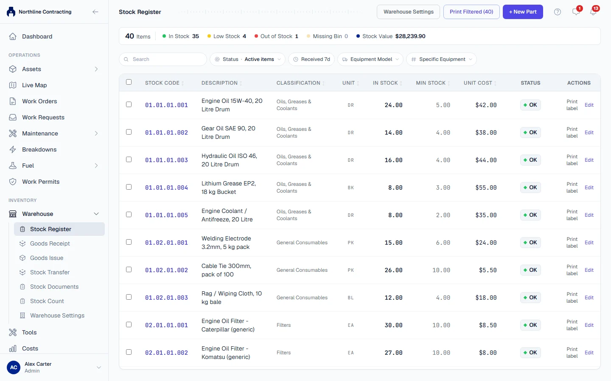Viewport: 611px width, 381px height.
Task: Toggle the Received 7d filter chip
Action: point(311,59)
